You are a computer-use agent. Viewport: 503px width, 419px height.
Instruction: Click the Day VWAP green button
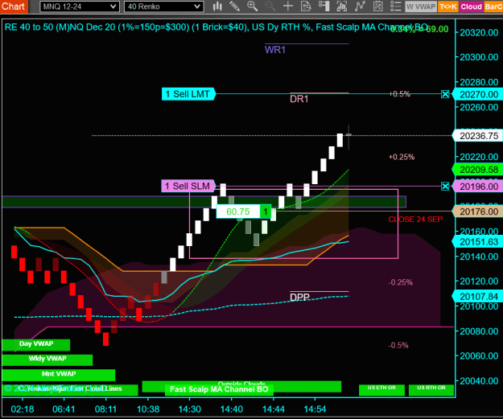(36, 344)
